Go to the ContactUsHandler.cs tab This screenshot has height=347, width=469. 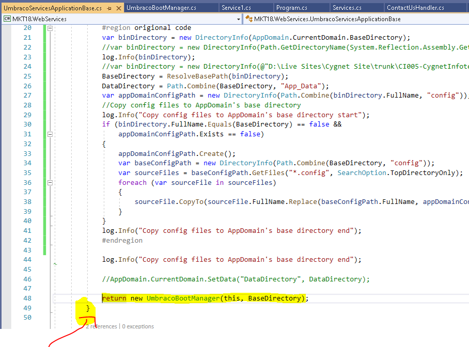415,8
